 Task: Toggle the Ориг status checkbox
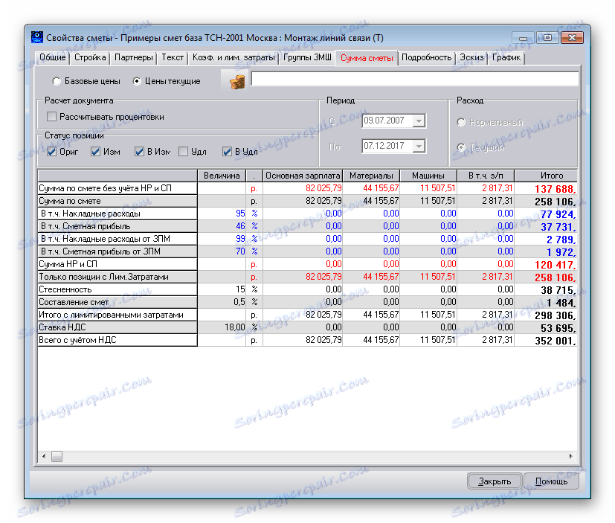click(51, 152)
